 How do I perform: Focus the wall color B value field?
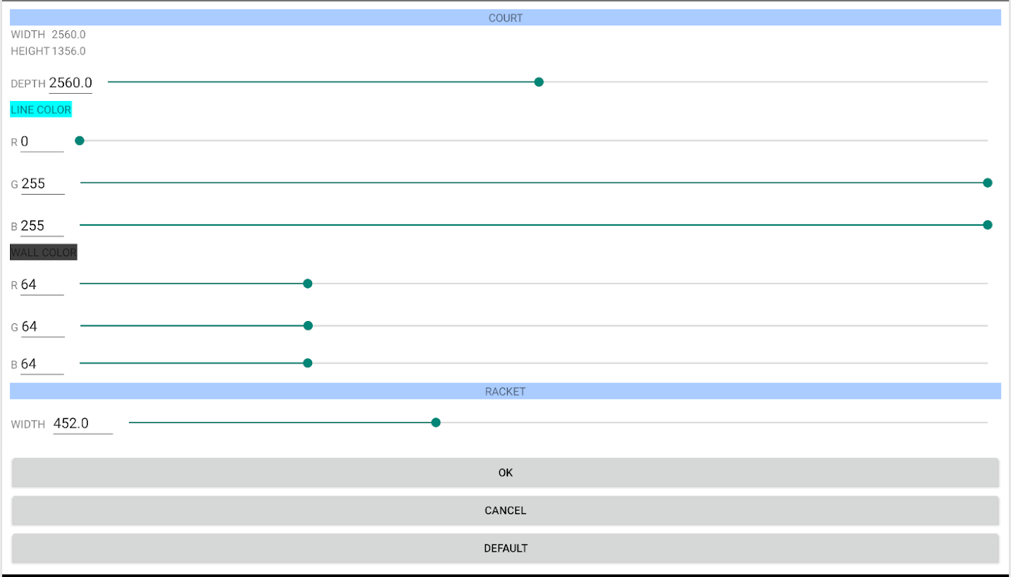42,365
